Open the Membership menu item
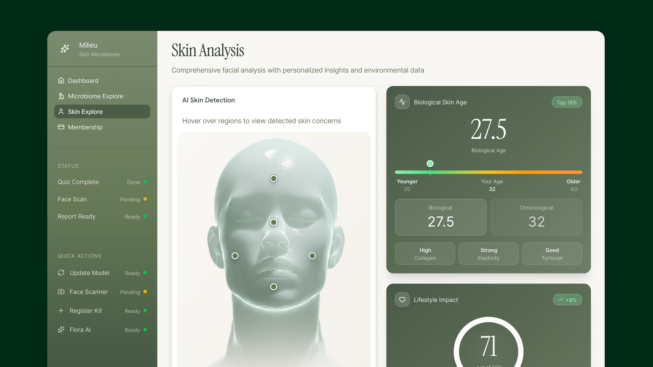Viewport: 653px width, 367px height. 85,127
